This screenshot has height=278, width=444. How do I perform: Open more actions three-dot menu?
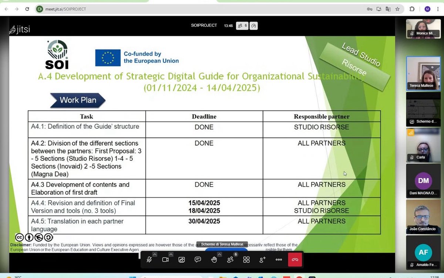pyautogui.click(x=279, y=260)
